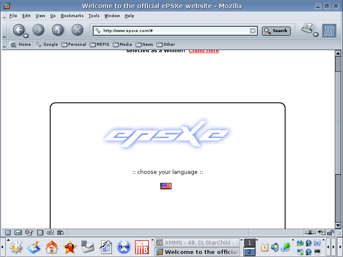Viewport: 343px width, 257px height.
Task: Click the Forward navigation arrow
Action: click(x=39, y=30)
